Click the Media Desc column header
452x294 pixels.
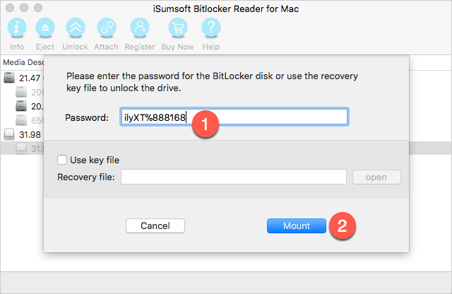click(21, 62)
